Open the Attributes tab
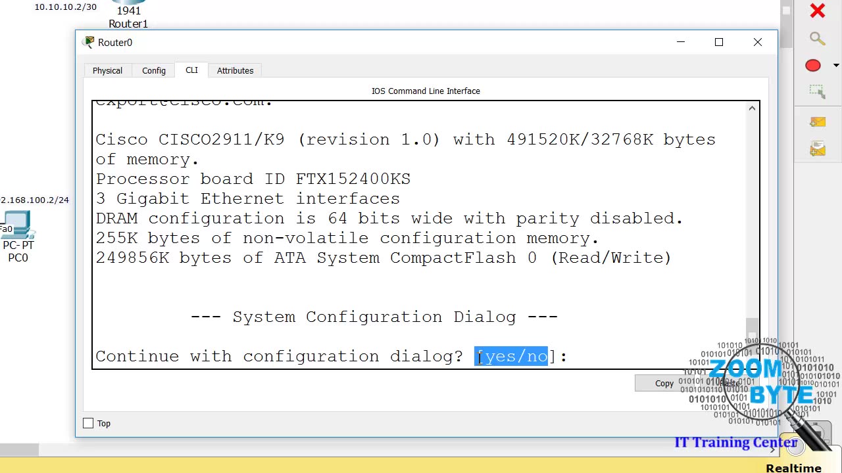The height and width of the screenshot is (473, 842). 235,70
